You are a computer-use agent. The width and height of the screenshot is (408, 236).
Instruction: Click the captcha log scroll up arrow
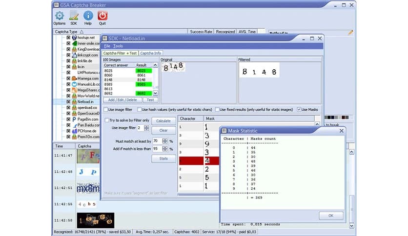pos(351,152)
